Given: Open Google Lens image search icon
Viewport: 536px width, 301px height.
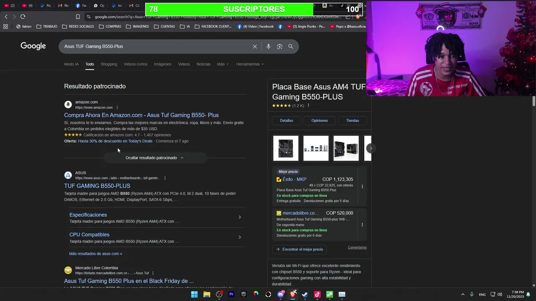Looking at the screenshot, I should pos(280,46).
